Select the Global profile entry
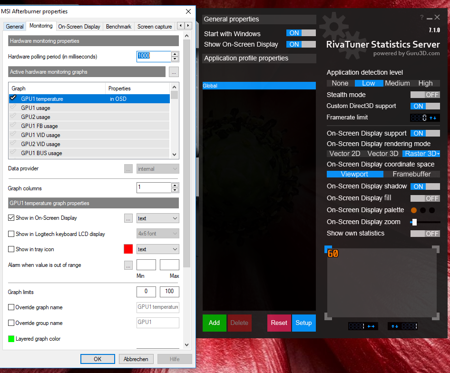The width and height of the screenshot is (450, 373). click(x=259, y=86)
